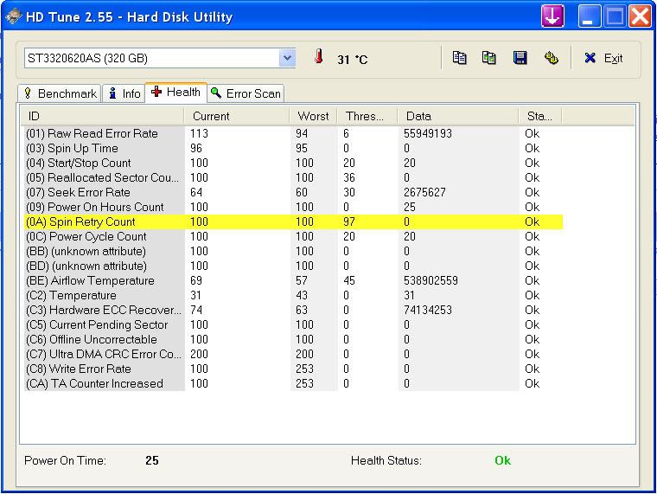Image resolution: width=657 pixels, height=494 pixels.
Task: Switch to the Info tab
Action: (x=124, y=93)
